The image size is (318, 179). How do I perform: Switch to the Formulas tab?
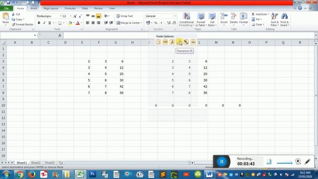click(70, 8)
